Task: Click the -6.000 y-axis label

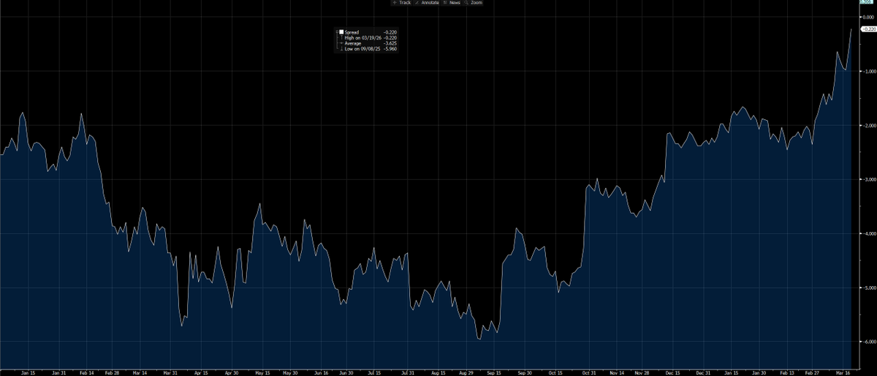Action: 868,342
